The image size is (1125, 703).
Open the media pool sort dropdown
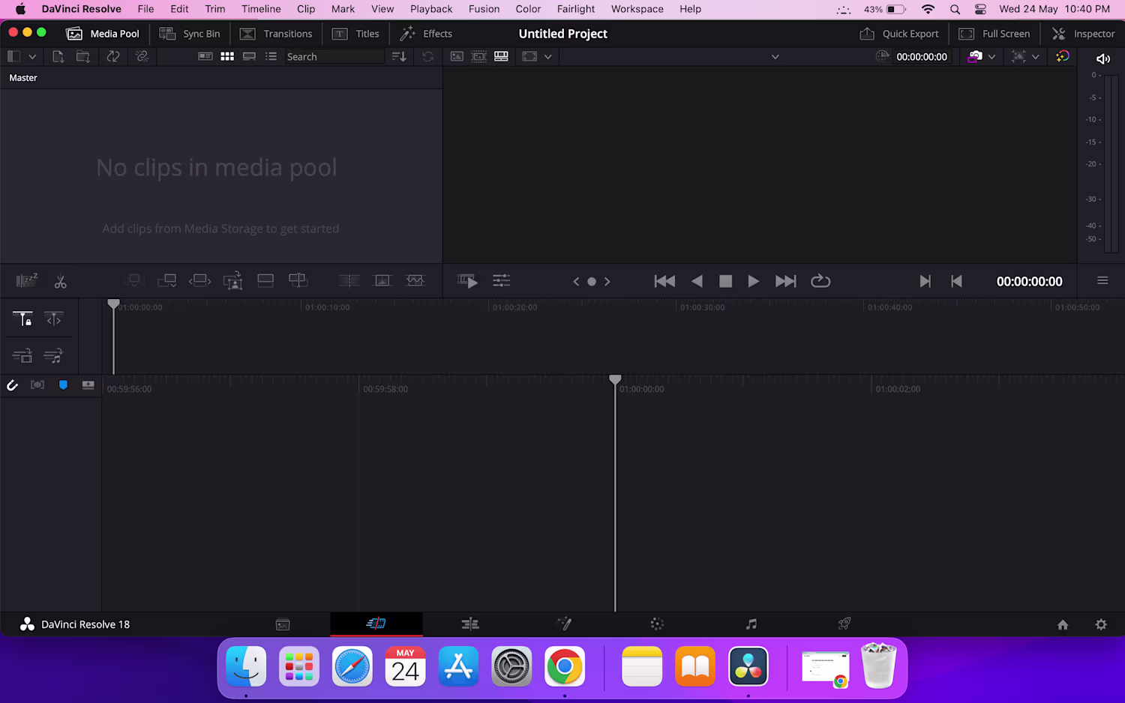[x=399, y=57]
